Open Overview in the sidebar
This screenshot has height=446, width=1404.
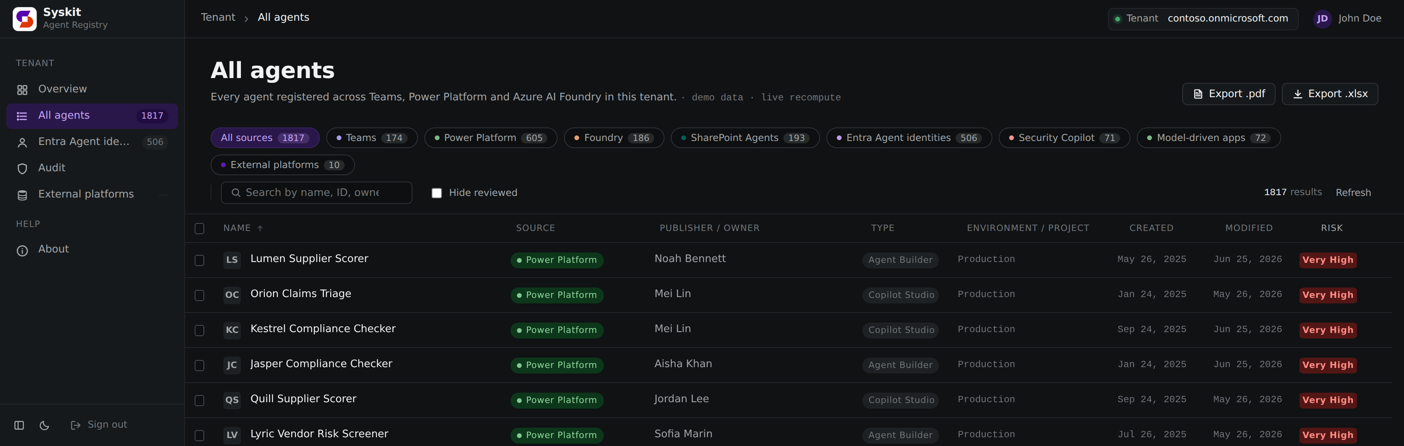92,89
